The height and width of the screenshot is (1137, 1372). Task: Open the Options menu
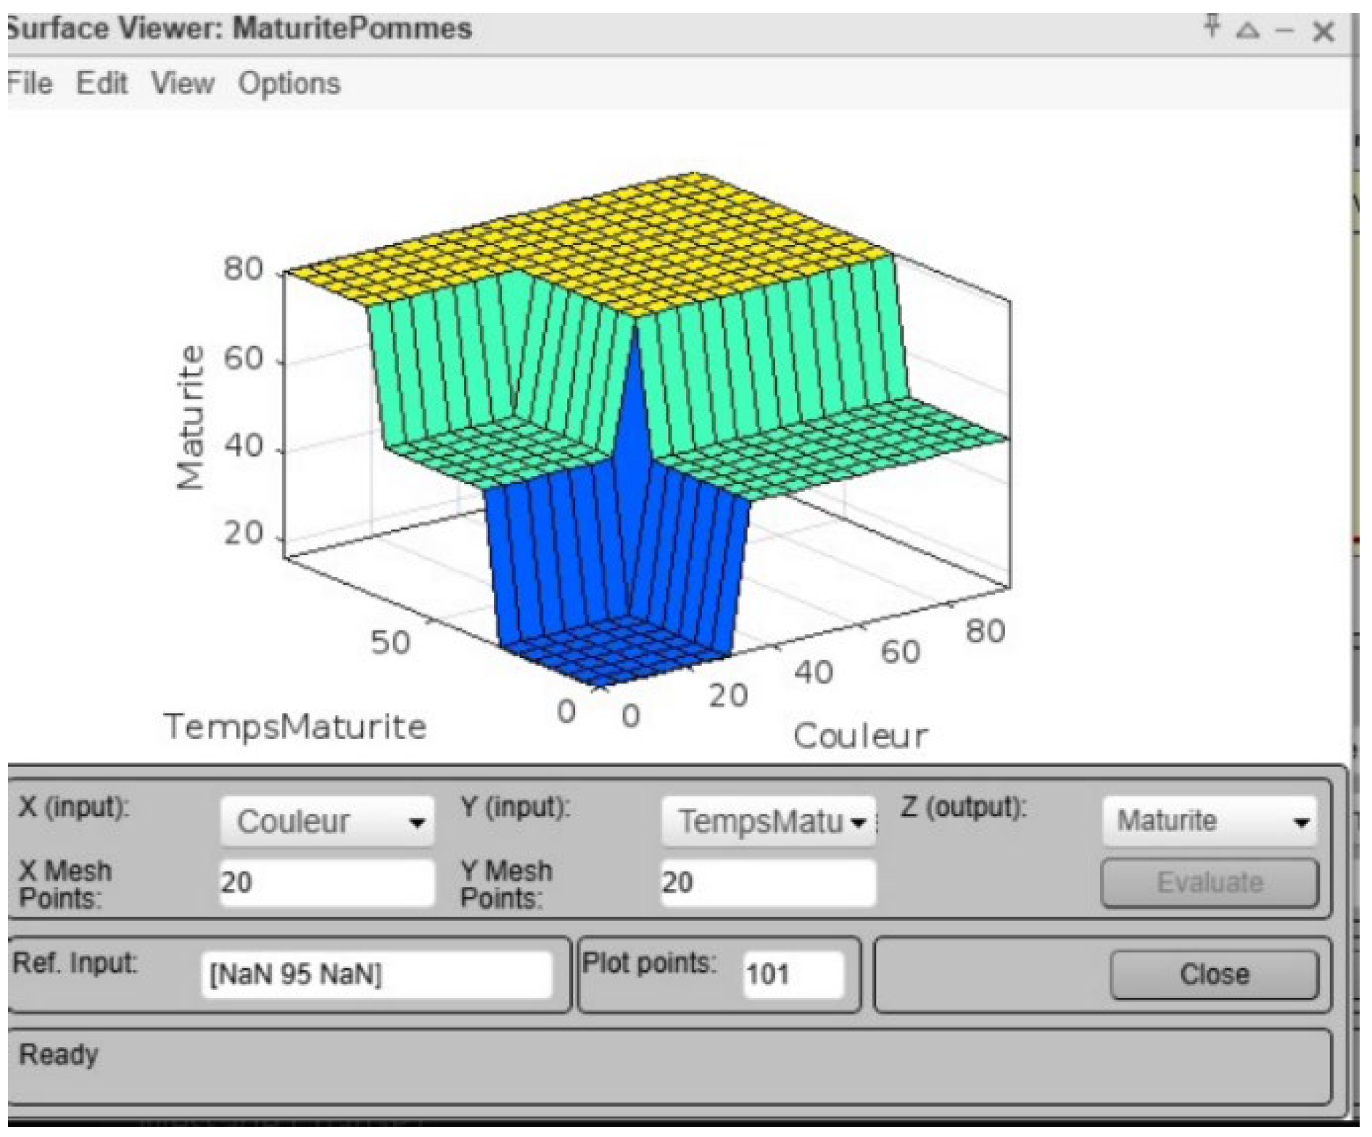[289, 83]
